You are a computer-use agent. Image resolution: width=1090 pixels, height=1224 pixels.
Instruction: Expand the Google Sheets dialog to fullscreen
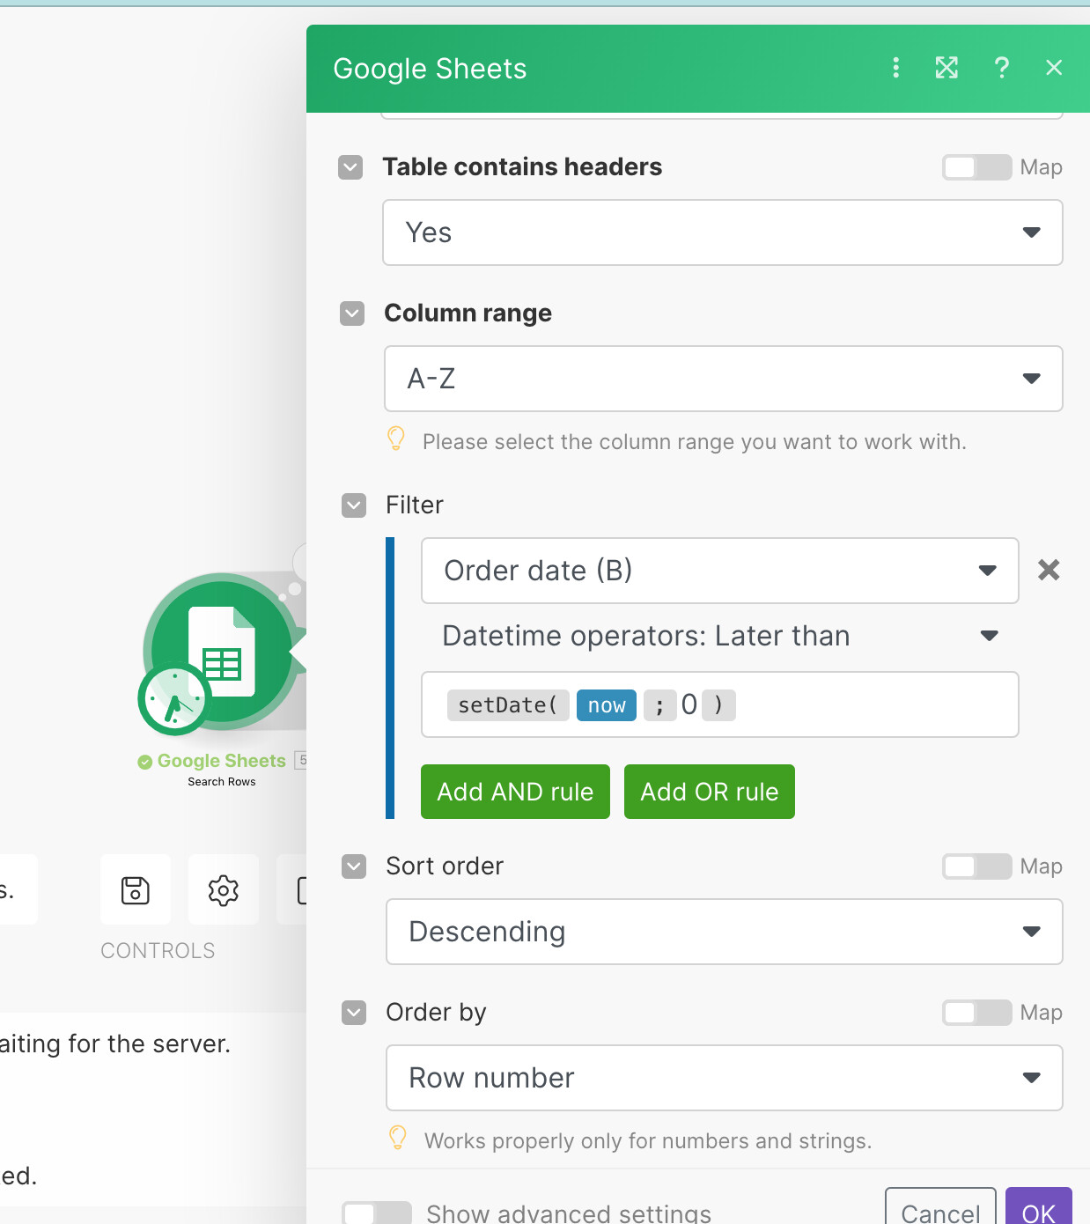coord(946,68)
